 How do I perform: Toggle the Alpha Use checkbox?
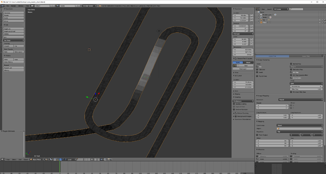coord(257,67)
